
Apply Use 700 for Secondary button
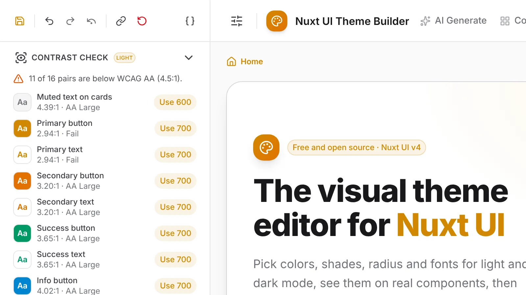pos(176,181)
